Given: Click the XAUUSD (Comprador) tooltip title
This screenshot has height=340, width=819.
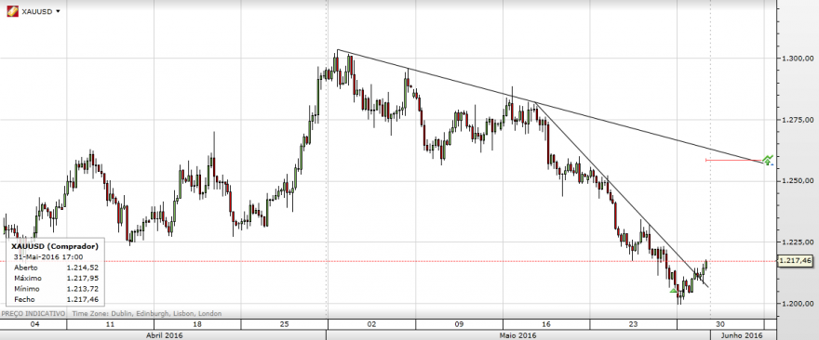Looking at the screenshot, I should [x=54, y=246].
